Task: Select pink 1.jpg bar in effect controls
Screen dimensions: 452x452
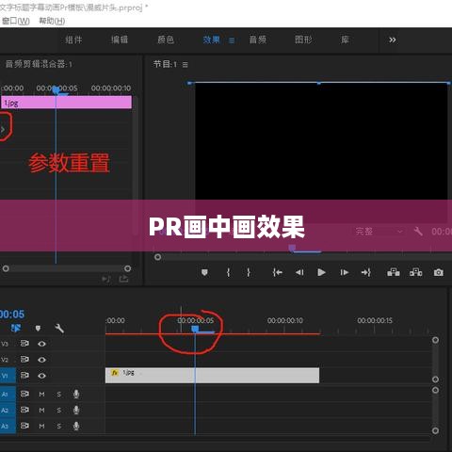Action: [x=66, y=103]
